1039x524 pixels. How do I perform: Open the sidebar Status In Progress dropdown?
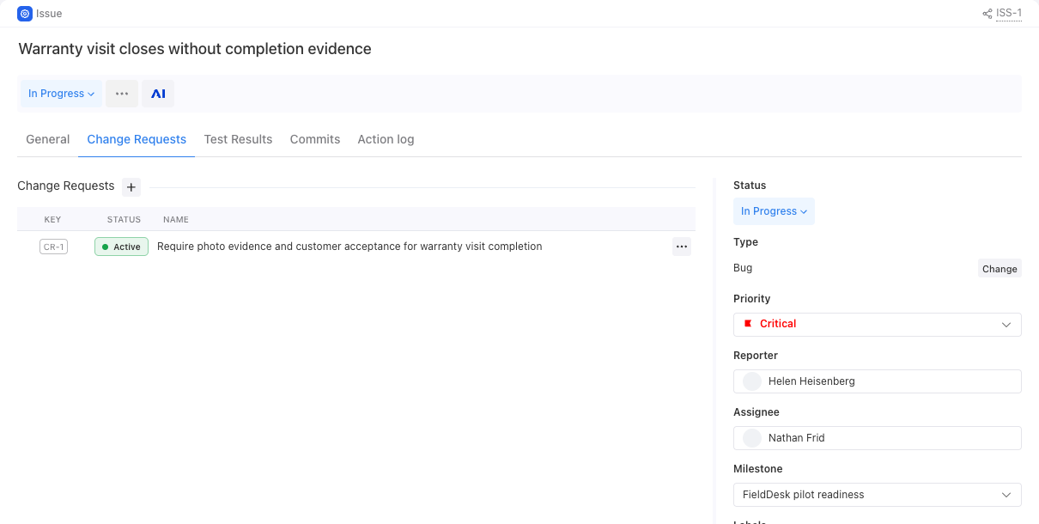click(x=774, y=211)
